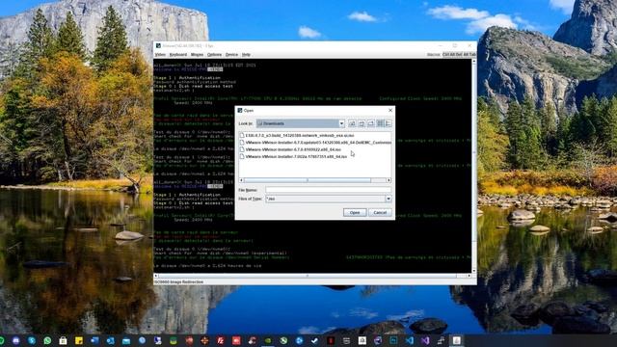This screenshot has height=347, width=617.
Task: Open Microsoft Store from the taskbar
Action: pyautogui.click(x=63, y=340)
